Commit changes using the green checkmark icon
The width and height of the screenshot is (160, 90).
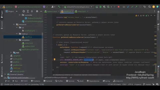(132, 7)
